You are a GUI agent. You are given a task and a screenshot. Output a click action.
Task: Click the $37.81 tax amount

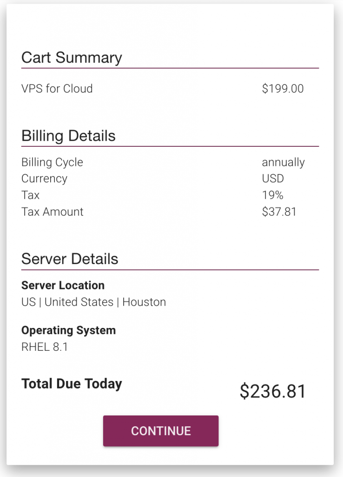(279, 211)
